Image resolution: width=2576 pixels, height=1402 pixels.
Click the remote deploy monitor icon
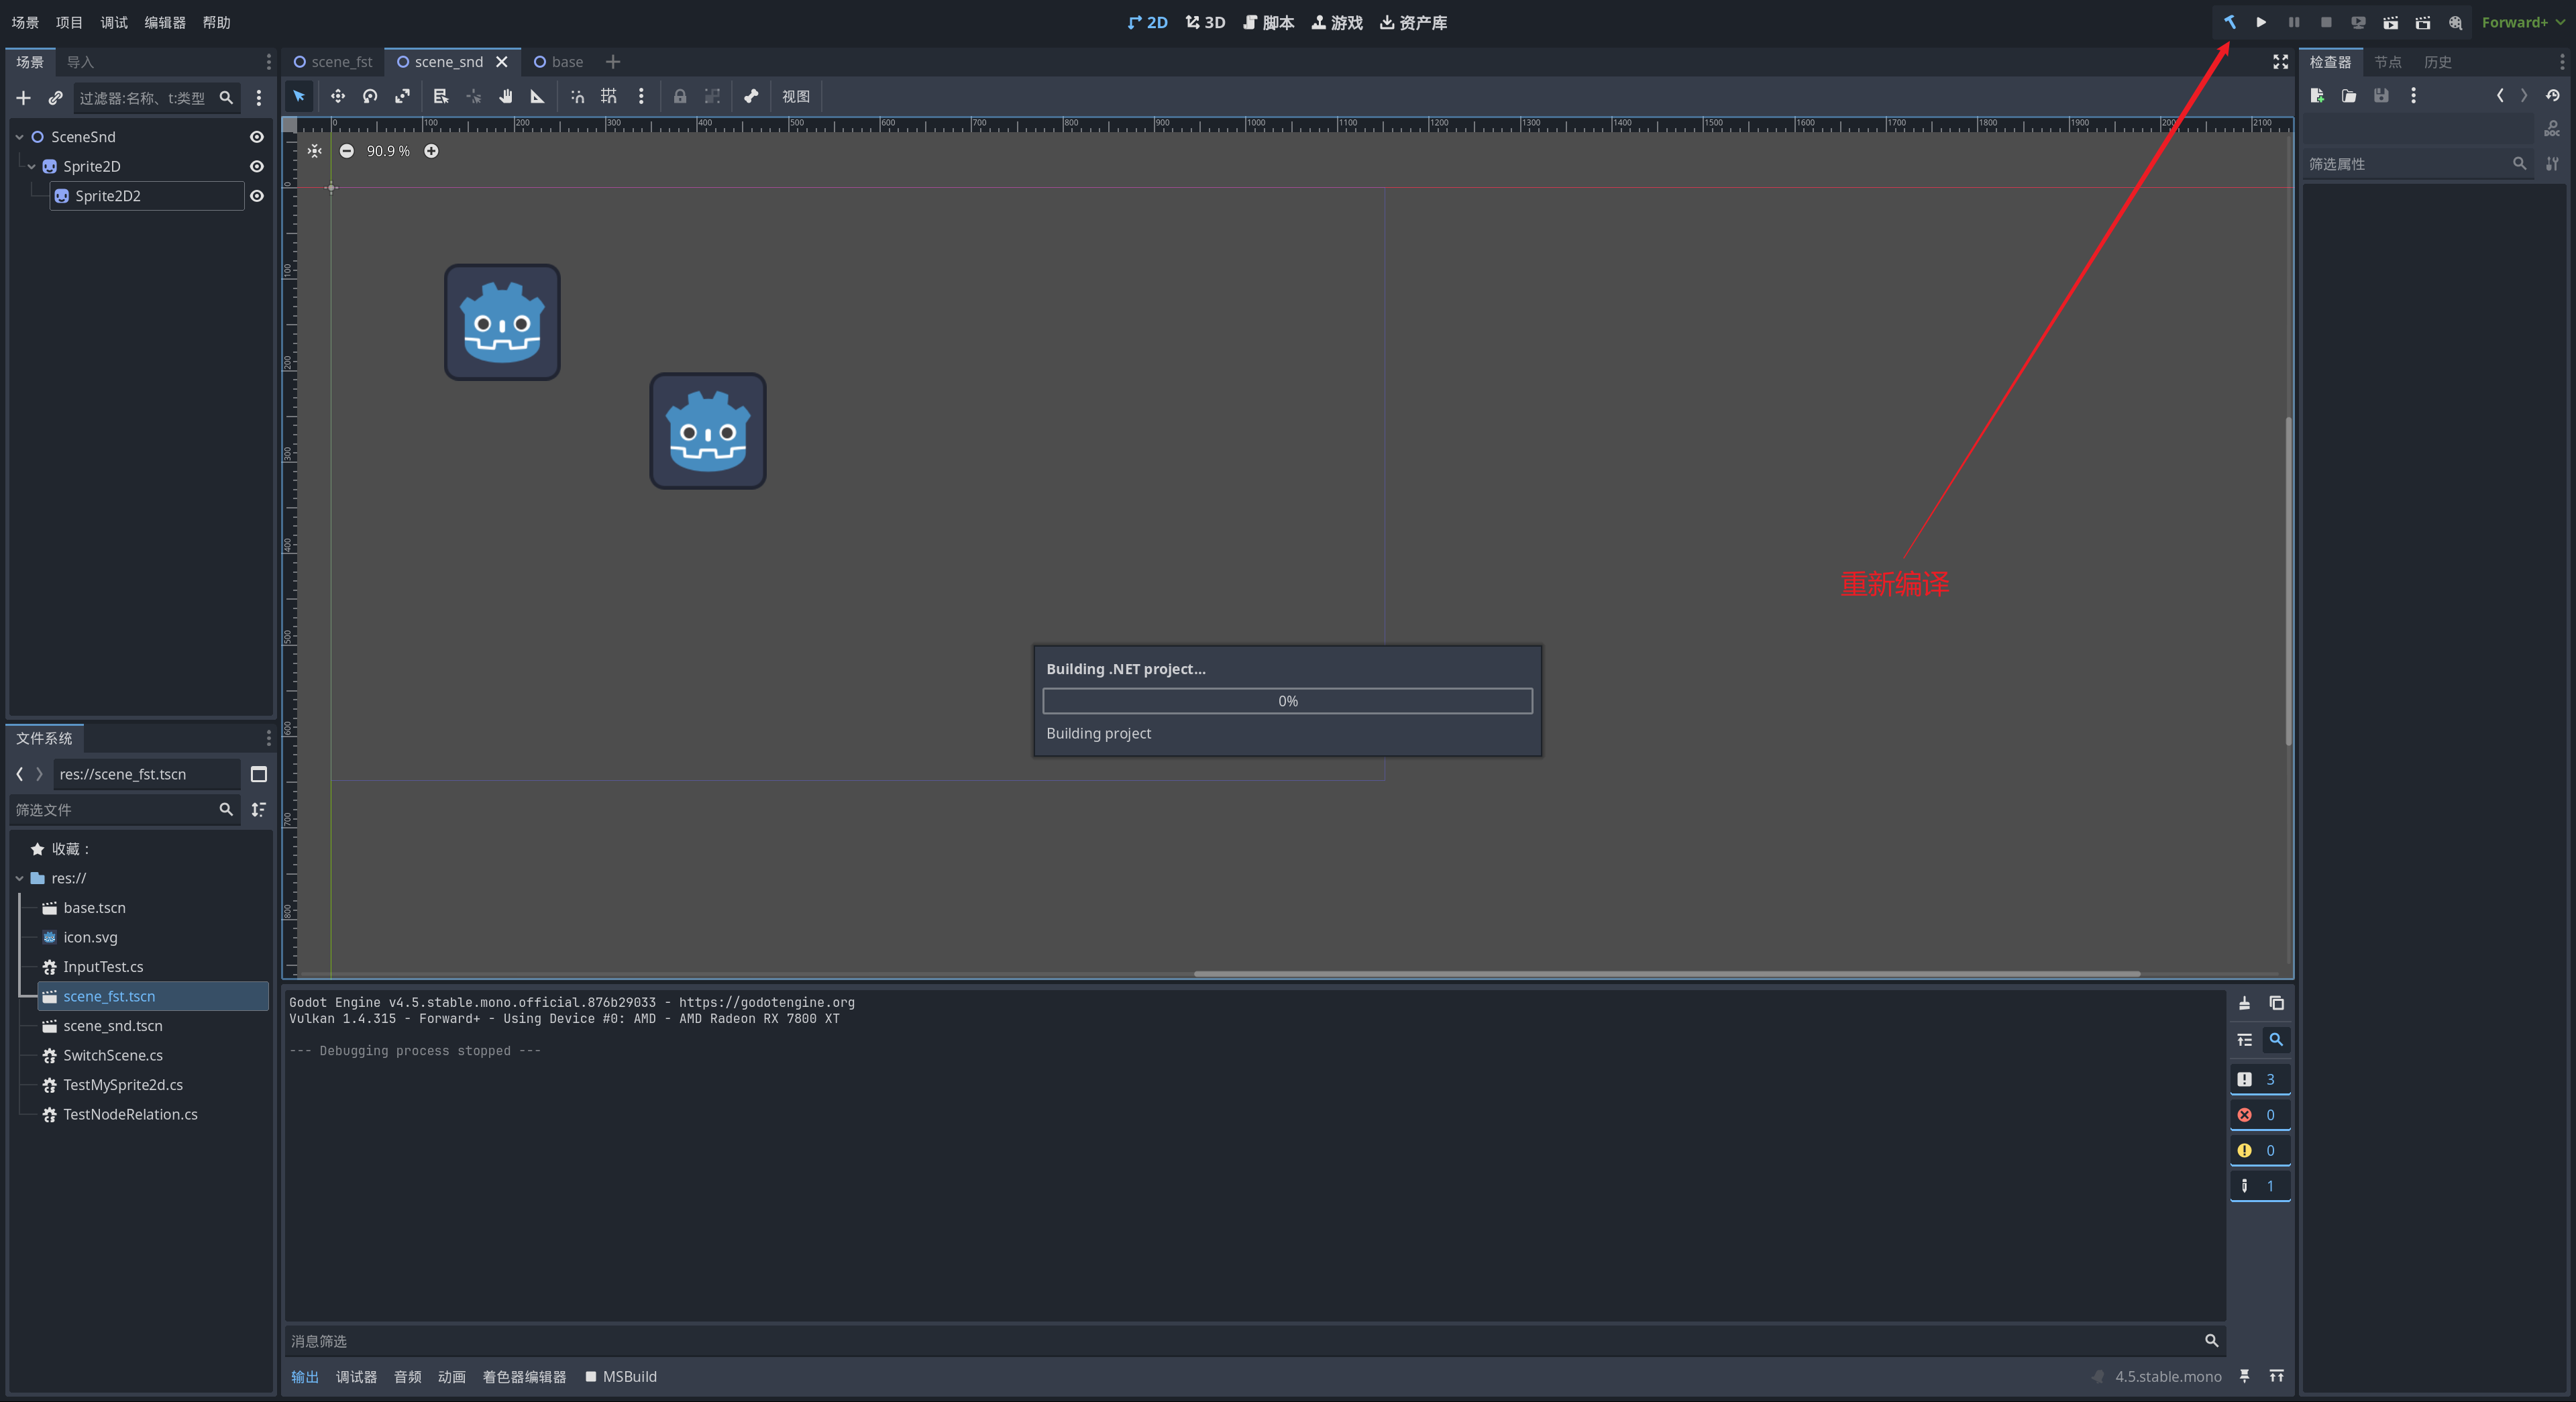[2358, 22]
